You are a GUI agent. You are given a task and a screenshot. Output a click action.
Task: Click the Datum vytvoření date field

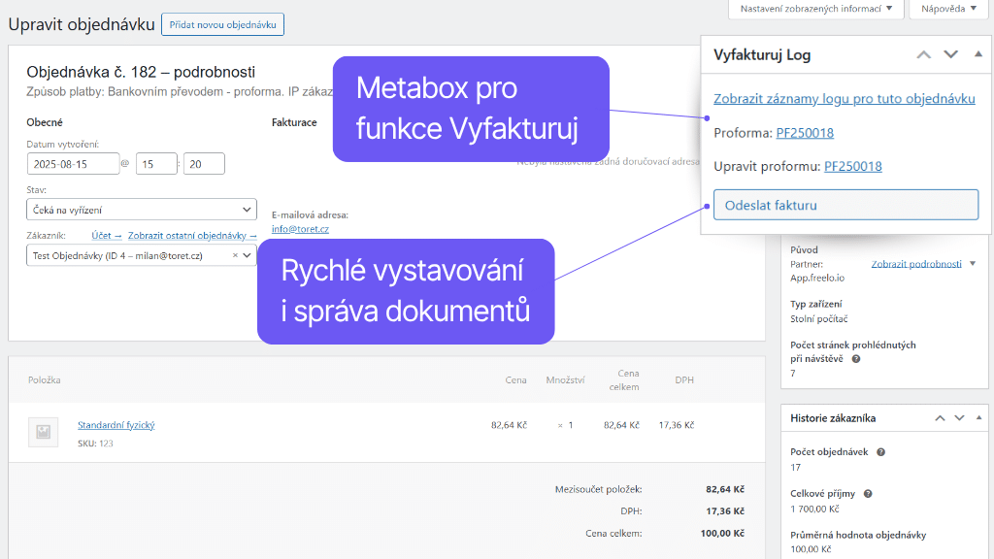click(x=73, y=163)
